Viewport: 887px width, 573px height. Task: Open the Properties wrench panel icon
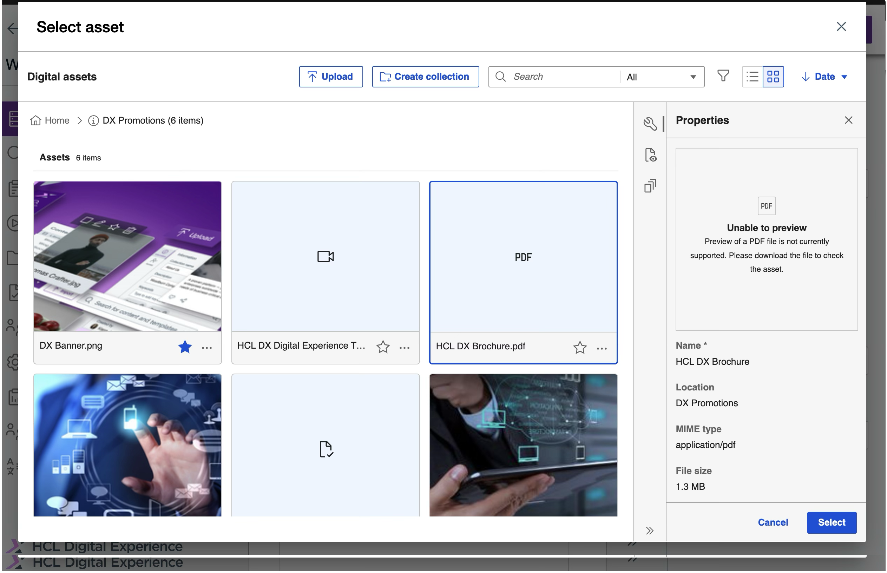[x=650, y=124]
